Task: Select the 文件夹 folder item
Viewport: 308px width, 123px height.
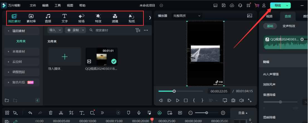Action: (x=21, y=41)
